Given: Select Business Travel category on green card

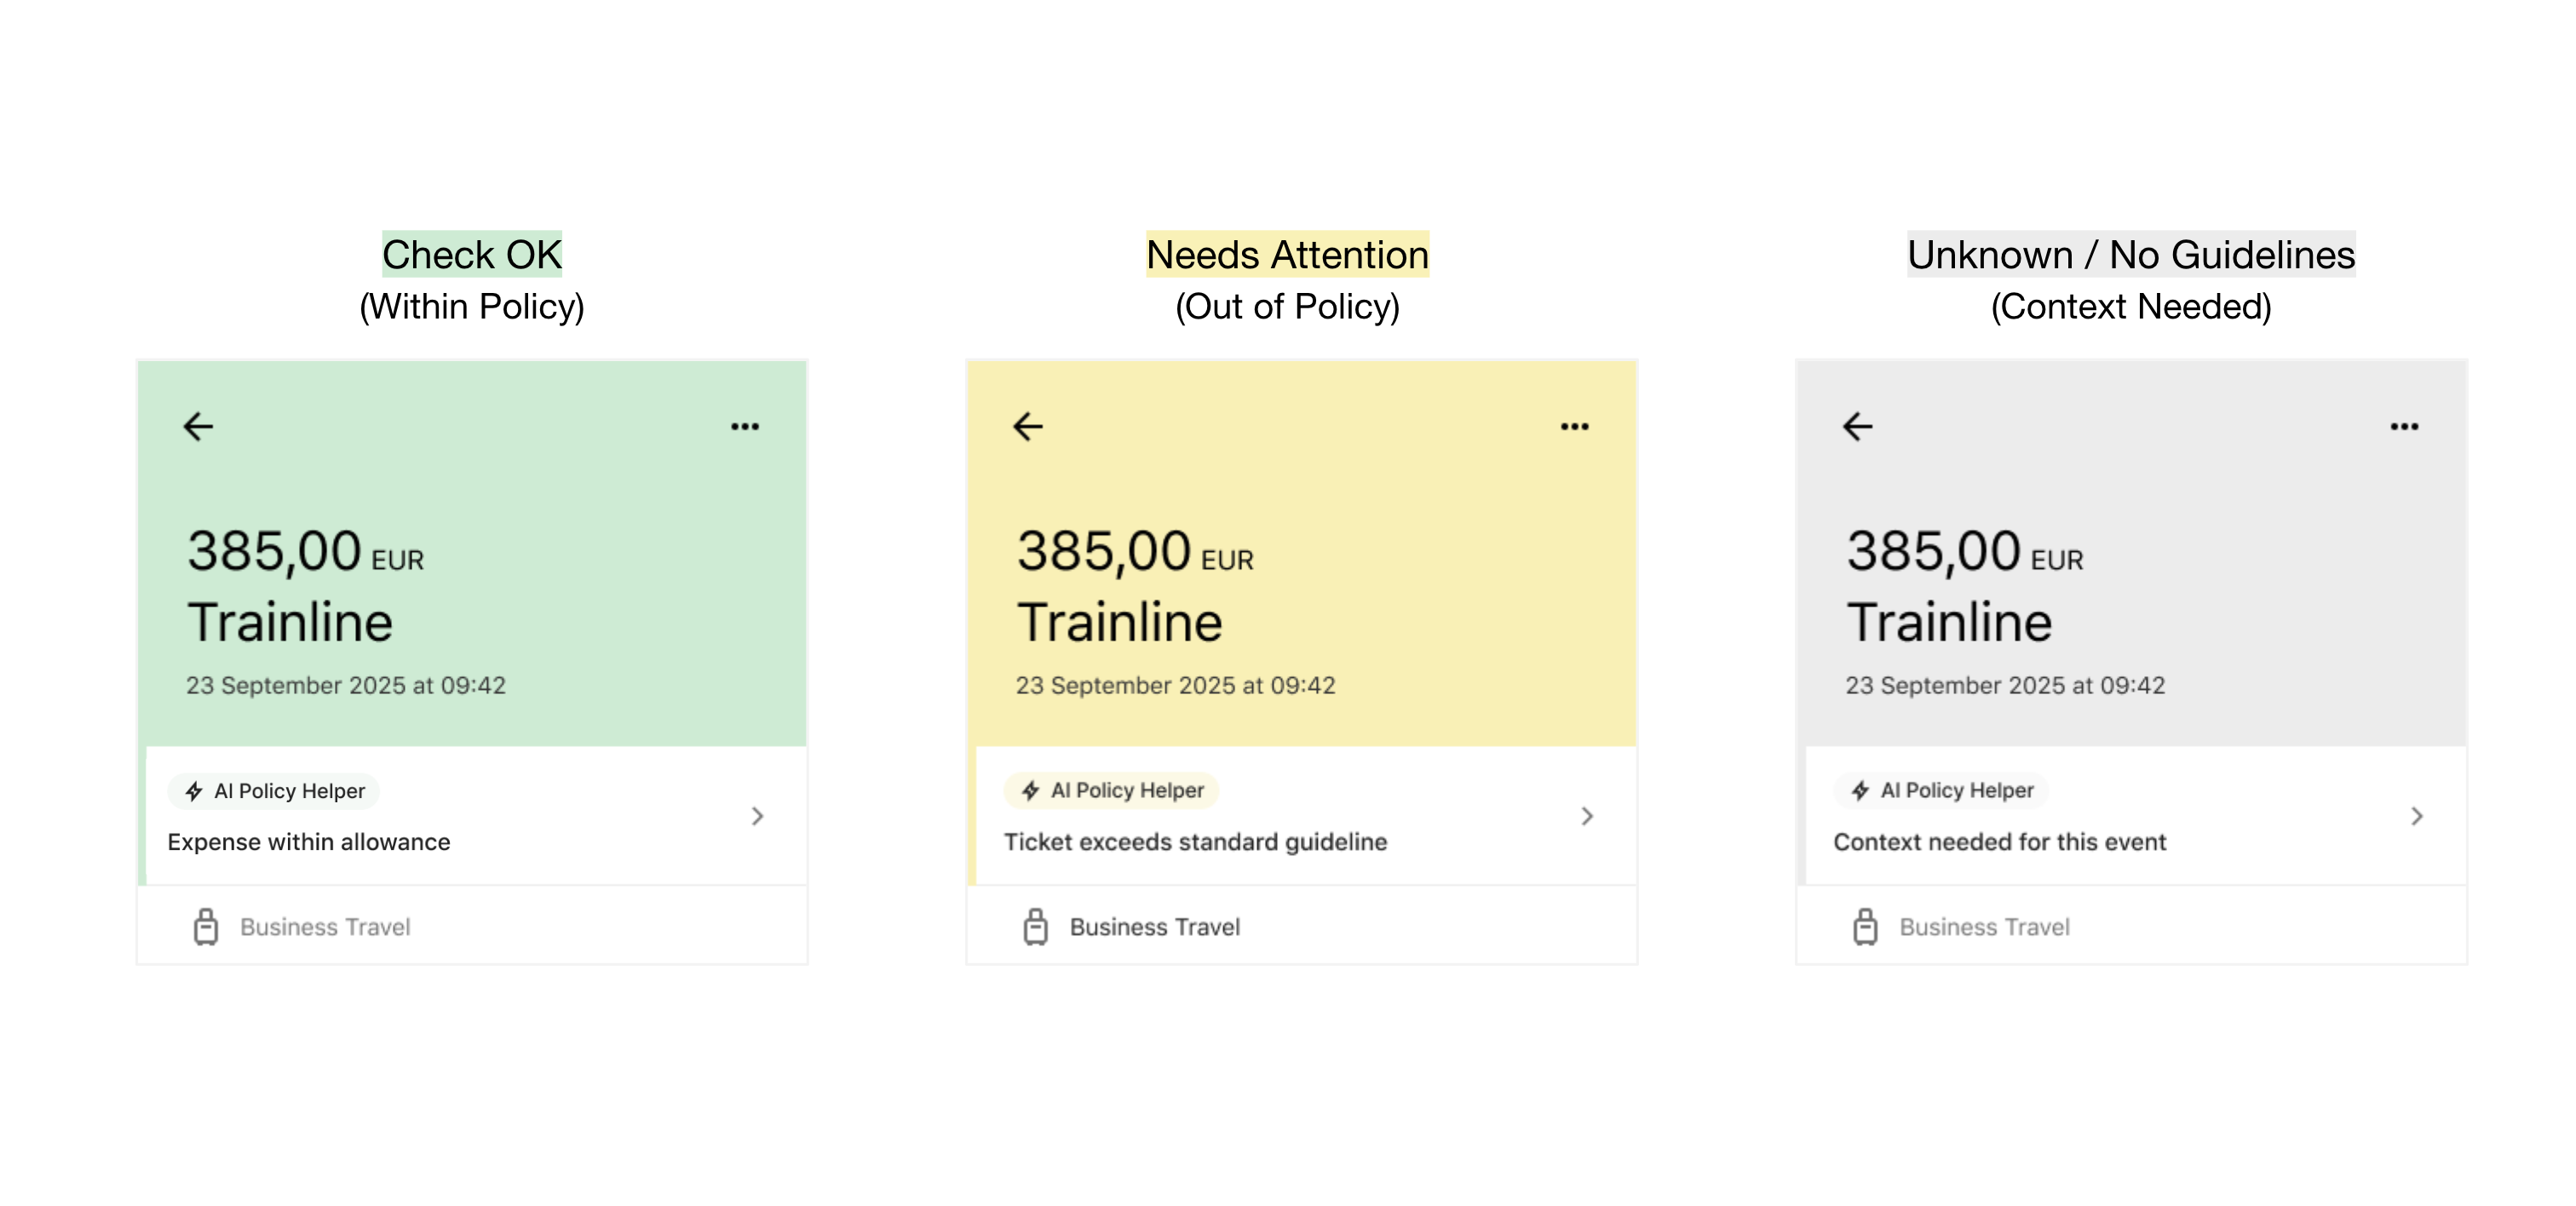Looking at the screenshot, I should [x=325, y=927].
